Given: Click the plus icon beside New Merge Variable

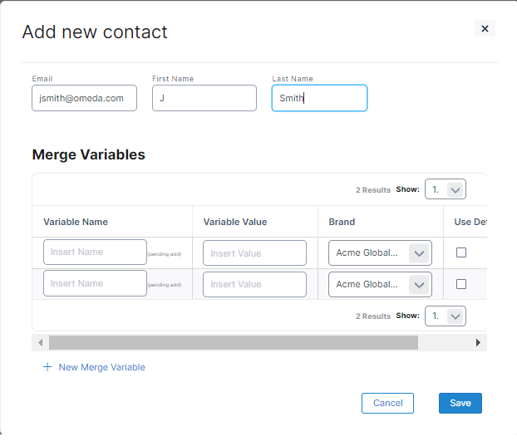Looking at the screenshot, I should coord(47,367).
